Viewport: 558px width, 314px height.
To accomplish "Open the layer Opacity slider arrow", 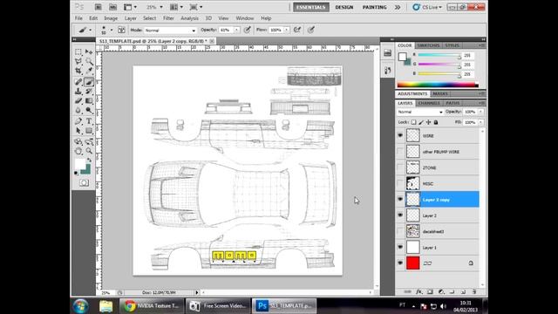I will [x=480, y=112].
